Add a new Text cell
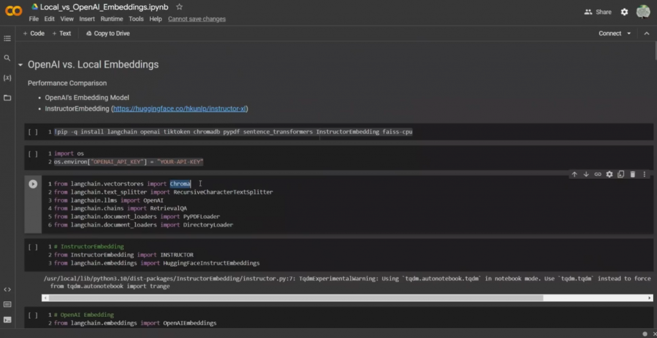The width and height of the screenshot is (657, 338). point(61,33)
